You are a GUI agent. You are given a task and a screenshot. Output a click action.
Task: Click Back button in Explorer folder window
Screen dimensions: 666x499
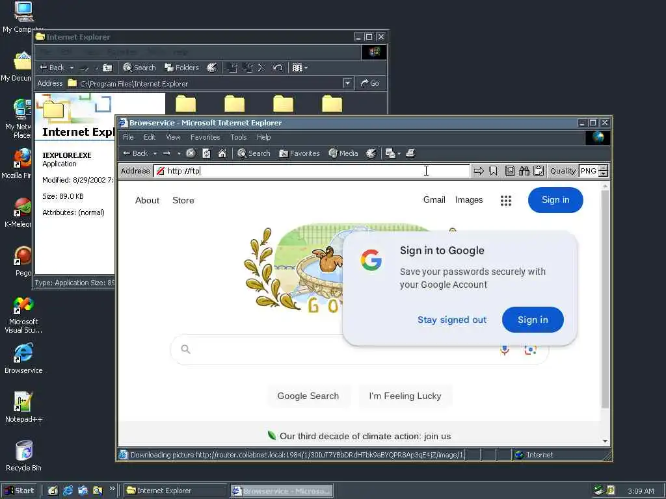[x=52, y=68]
